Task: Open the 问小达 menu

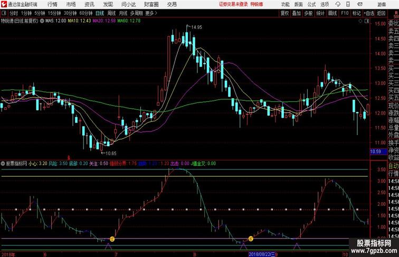Action: pyautogui.click(x=128, y=4)
